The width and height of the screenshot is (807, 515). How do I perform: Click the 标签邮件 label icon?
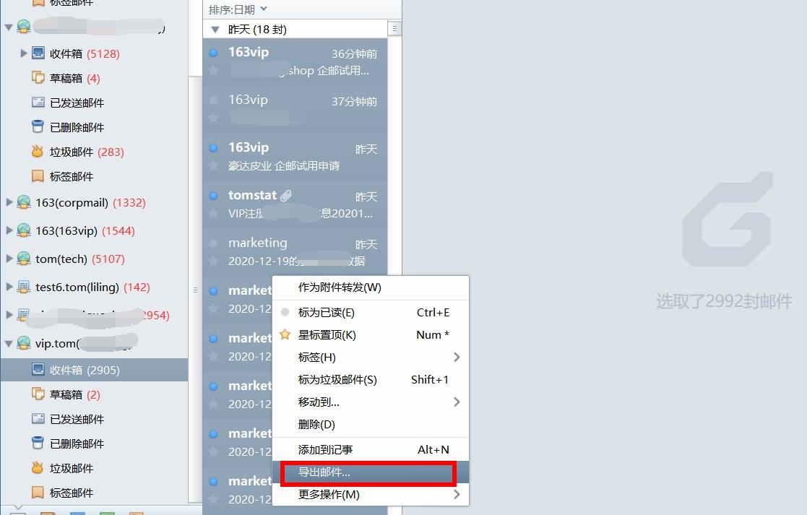pyautogui.click(x=38, y=176)
